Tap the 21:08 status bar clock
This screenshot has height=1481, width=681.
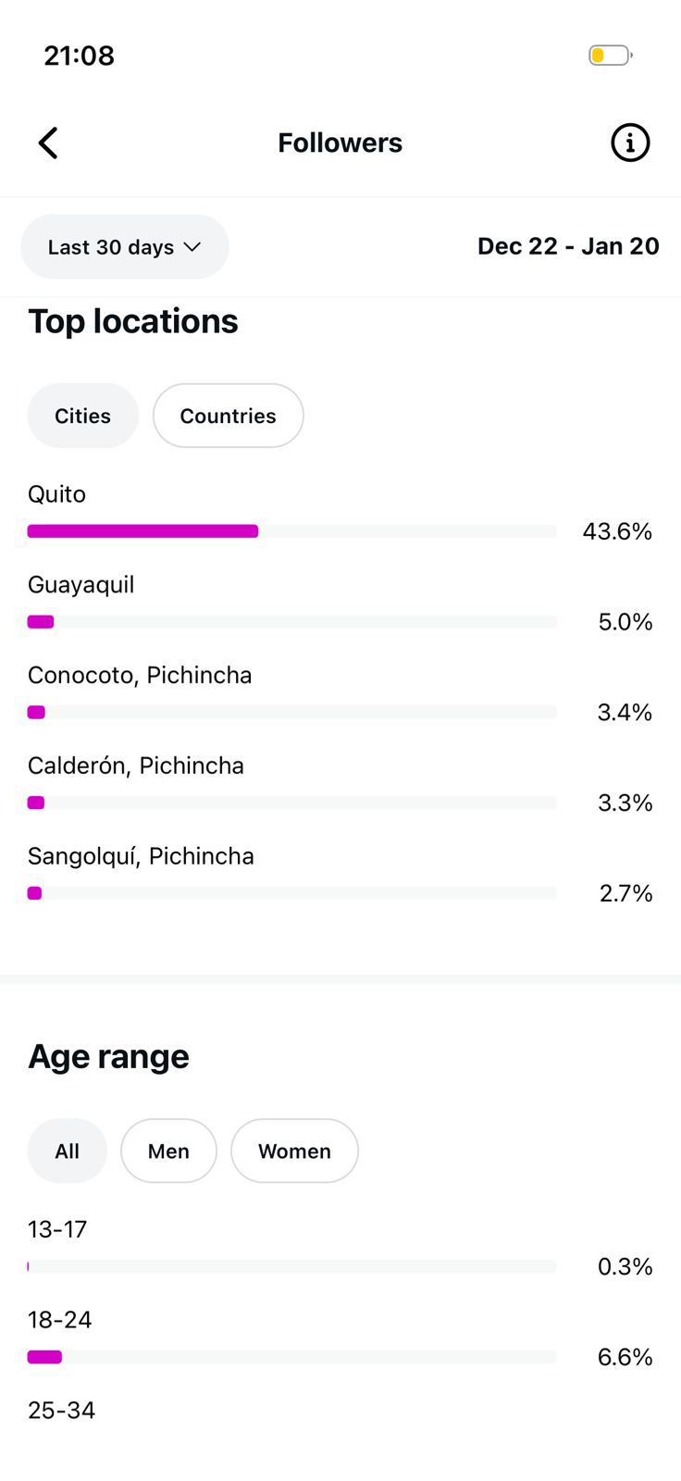[x=80, y=56]
